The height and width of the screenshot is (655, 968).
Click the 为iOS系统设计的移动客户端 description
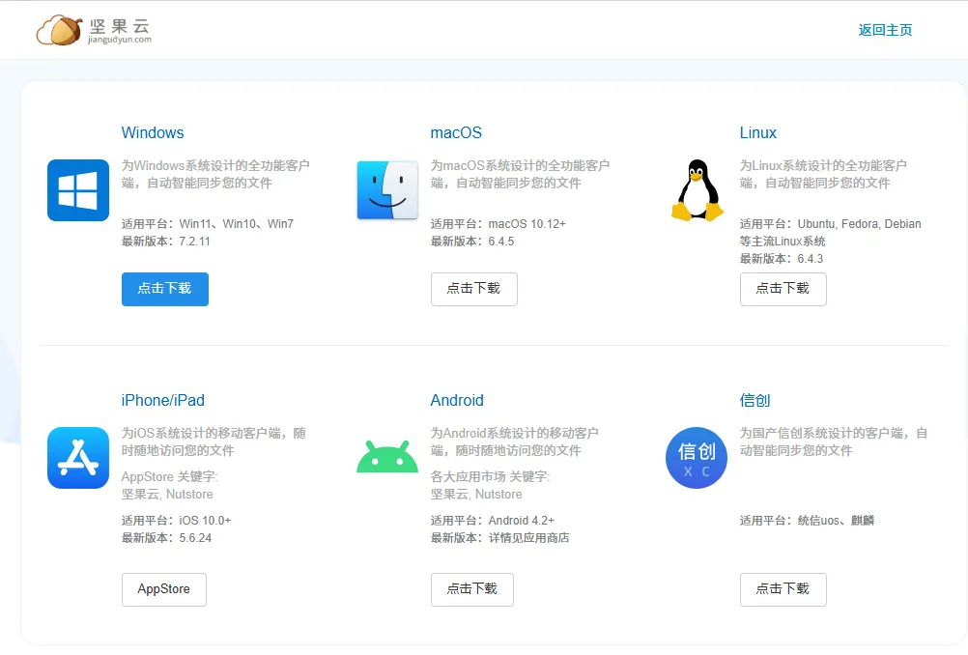click(214, 441)
